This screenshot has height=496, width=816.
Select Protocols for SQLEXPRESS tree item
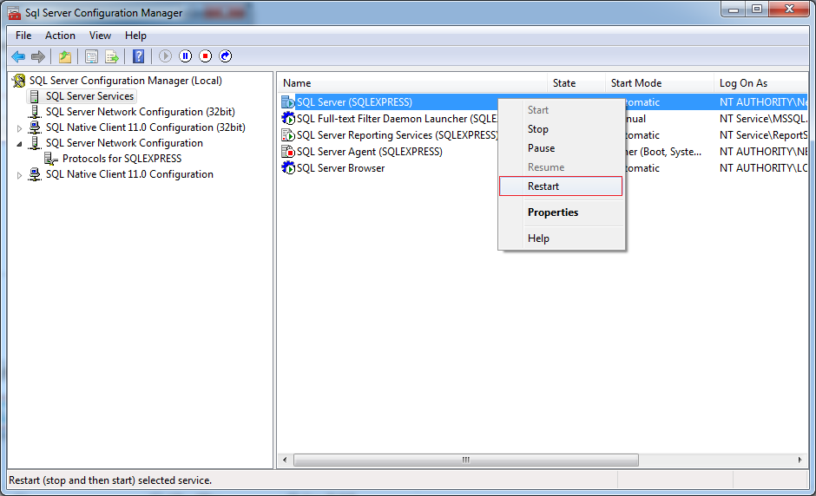[122, 159]
